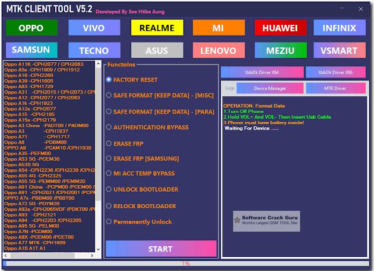This screenshot has width=374, height=271.
Task: Open the INFINIX brand list
Action: point(340,28)
